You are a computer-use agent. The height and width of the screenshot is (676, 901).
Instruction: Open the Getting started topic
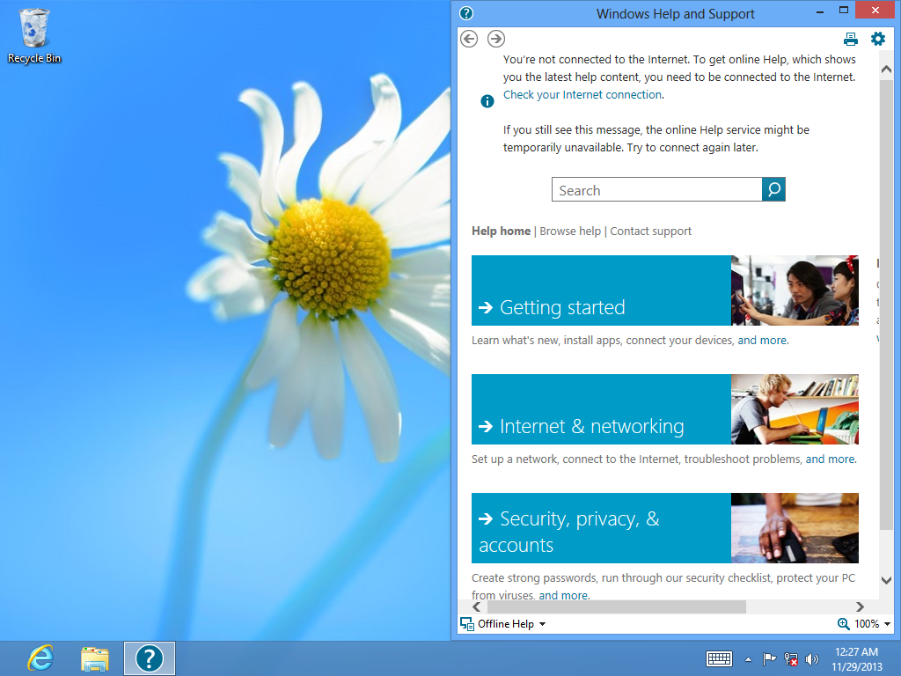(601, 290)
